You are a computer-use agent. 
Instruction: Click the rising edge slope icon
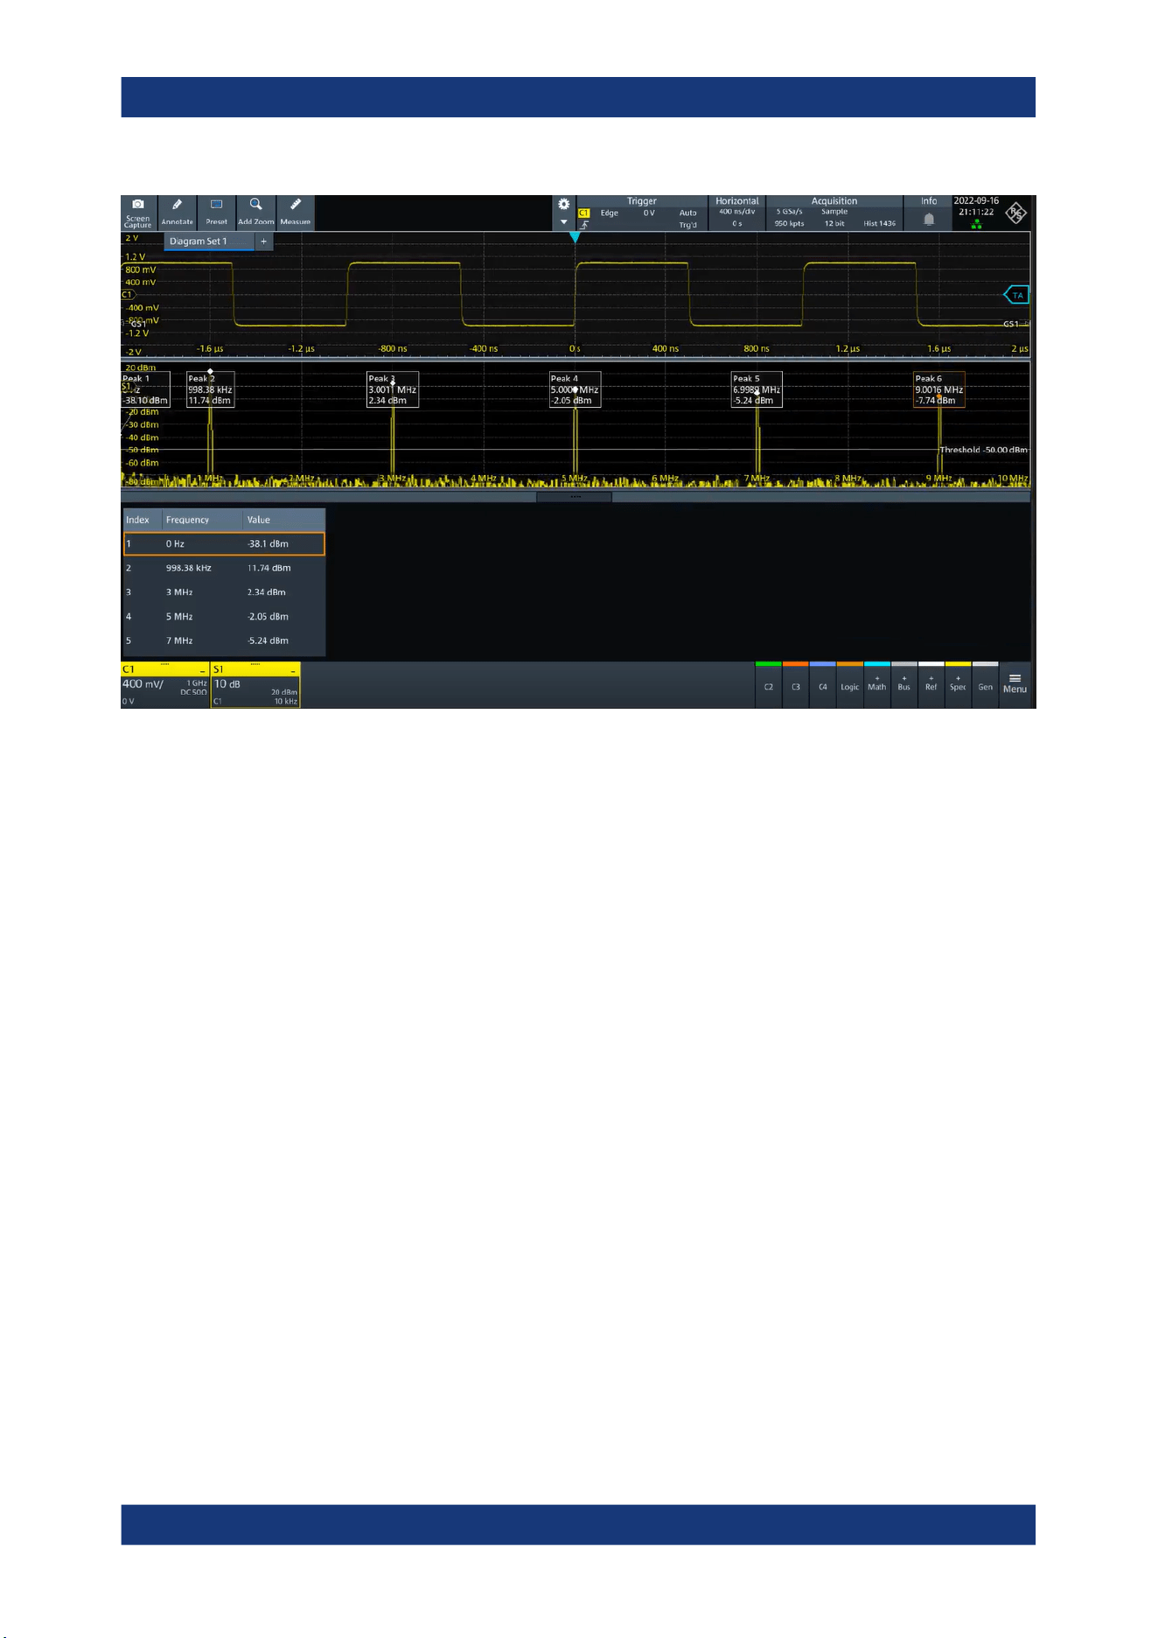(x=583, y=225)
